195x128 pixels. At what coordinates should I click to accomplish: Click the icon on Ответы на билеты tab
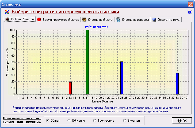click(x=84, y=20)
